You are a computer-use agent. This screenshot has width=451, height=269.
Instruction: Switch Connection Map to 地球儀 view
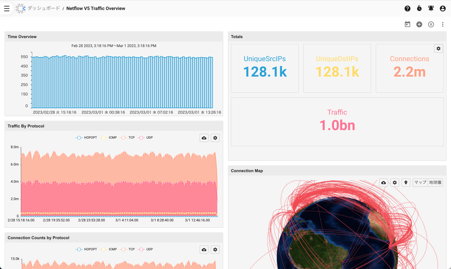[435, 182]
